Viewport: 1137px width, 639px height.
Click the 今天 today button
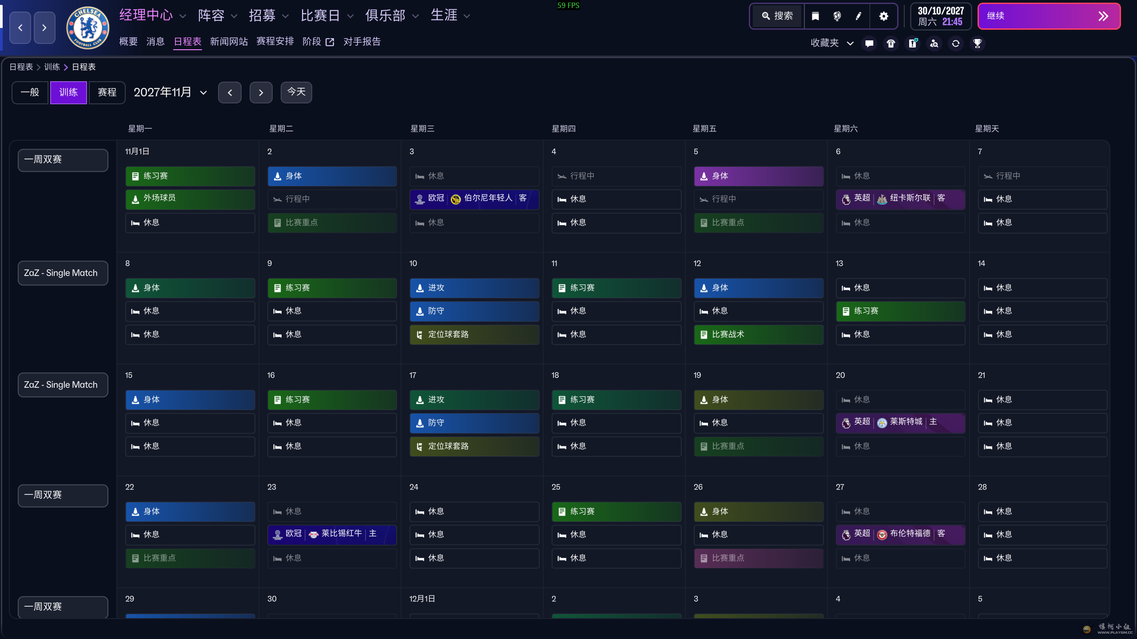click(296, 92)
